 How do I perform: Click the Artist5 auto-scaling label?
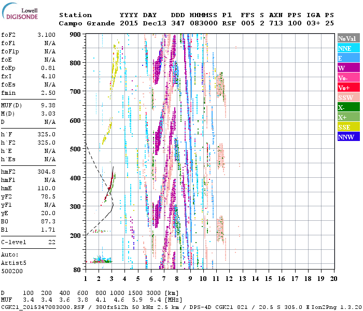[x=13, y=263]
